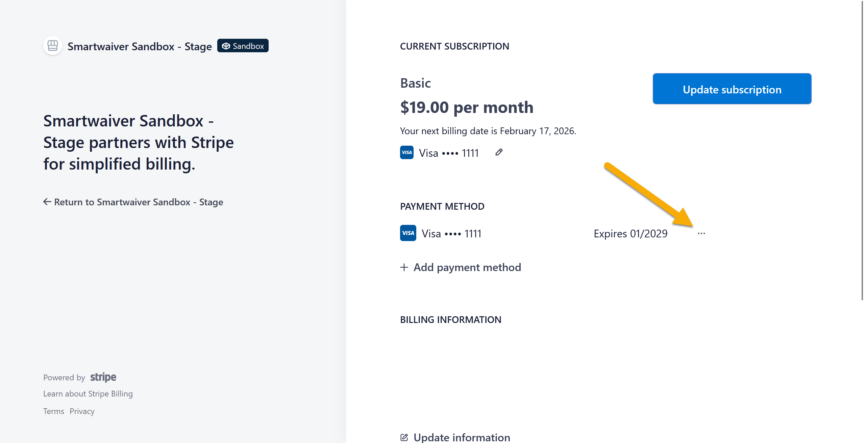The image size is (865, 443).
Task: Click the Visa logo under Current Subscription
Action: (407, 152)
